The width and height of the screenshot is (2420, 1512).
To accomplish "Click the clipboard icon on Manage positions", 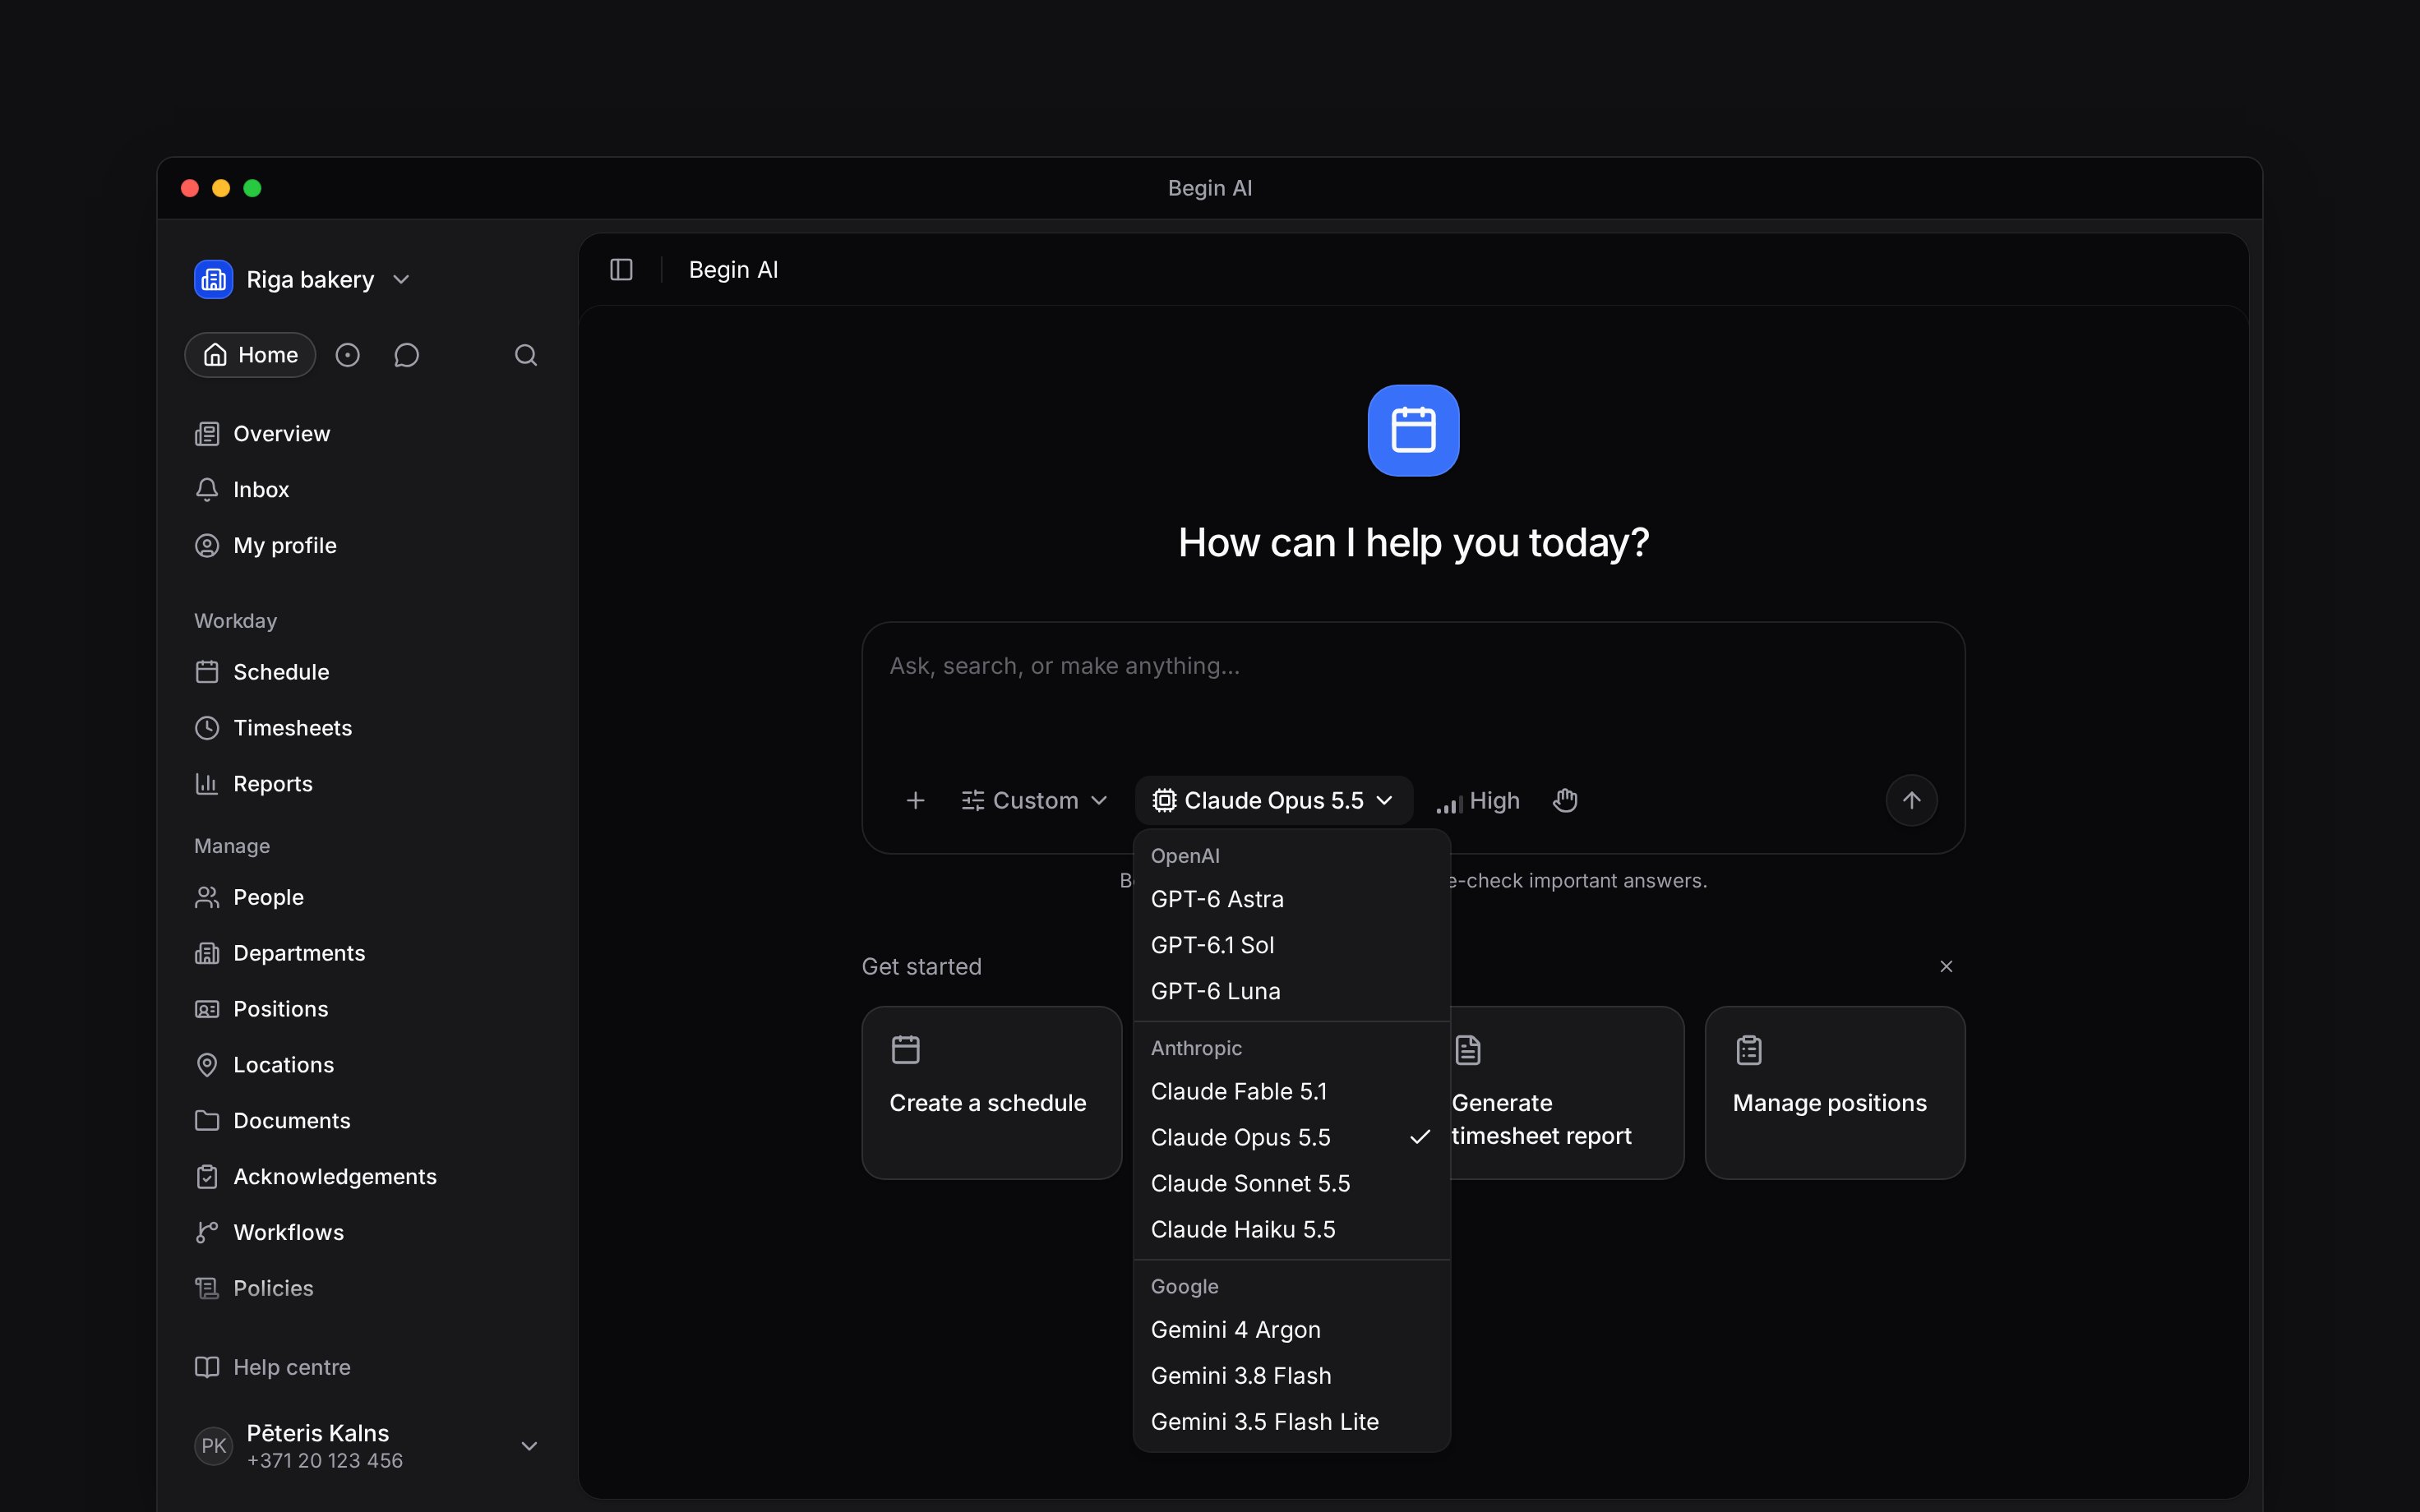I will coord(1749,1050).
